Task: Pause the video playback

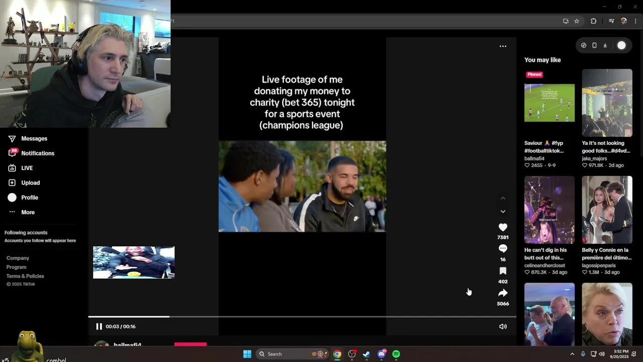Action: (99, 326)
